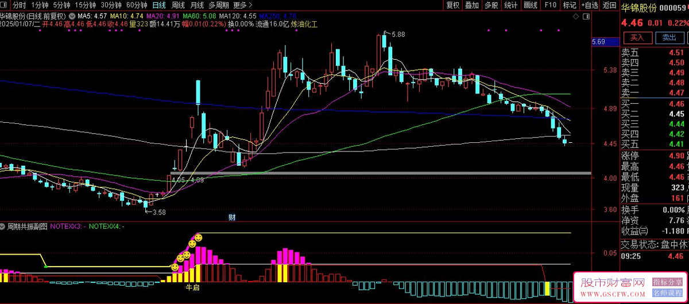Image resolution: width=689 pixels, height=304 pixels.
Task: Click the 外盘 161 value
Action: (678, 198)
